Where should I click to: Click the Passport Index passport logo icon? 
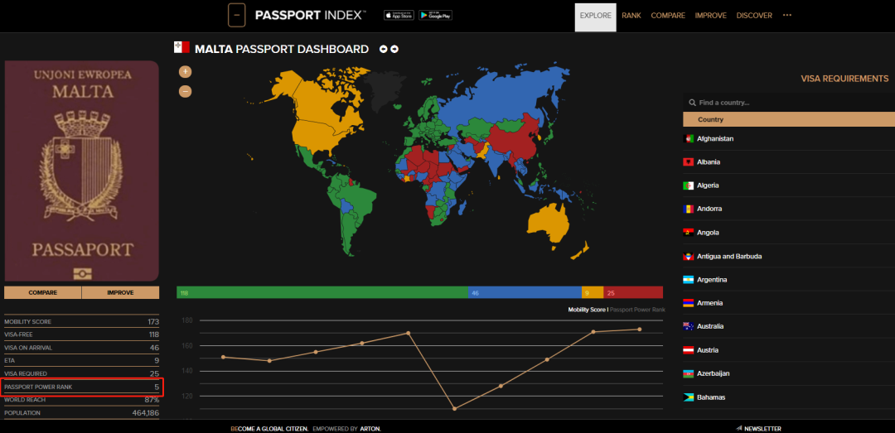236,16
